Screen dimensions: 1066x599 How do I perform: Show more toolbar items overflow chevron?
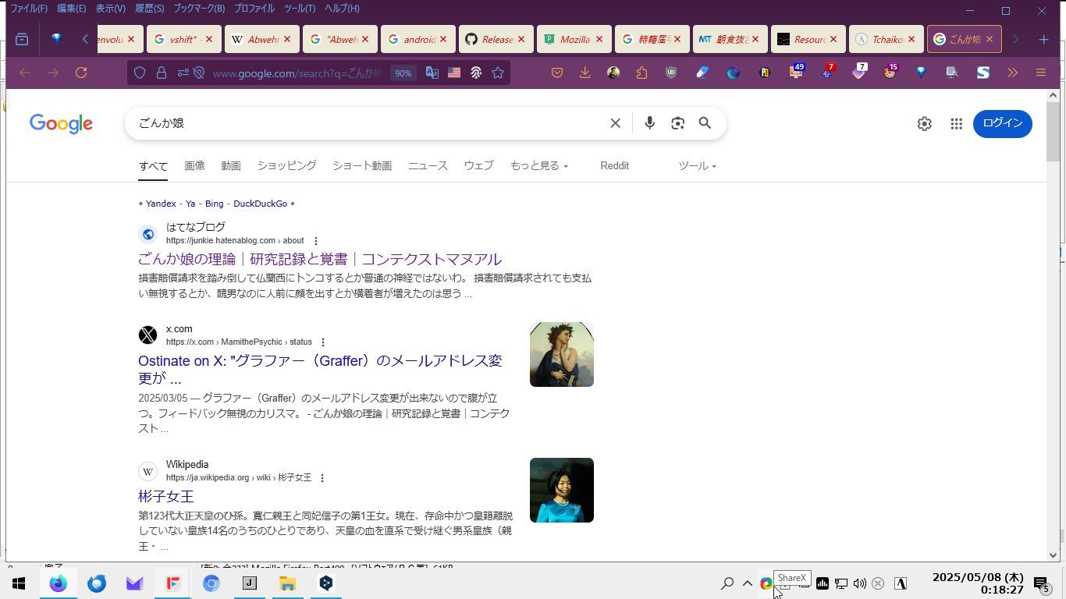pos(1012,73)
